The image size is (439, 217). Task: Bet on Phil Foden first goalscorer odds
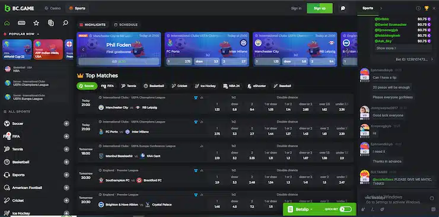click(119, 62)
